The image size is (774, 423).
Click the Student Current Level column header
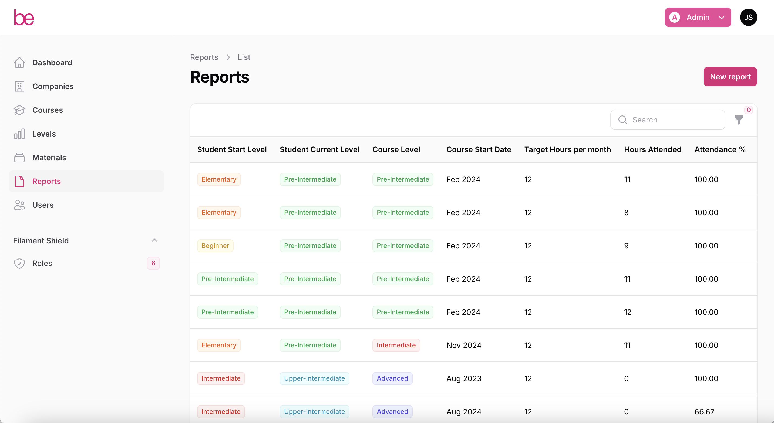point(319,149)
